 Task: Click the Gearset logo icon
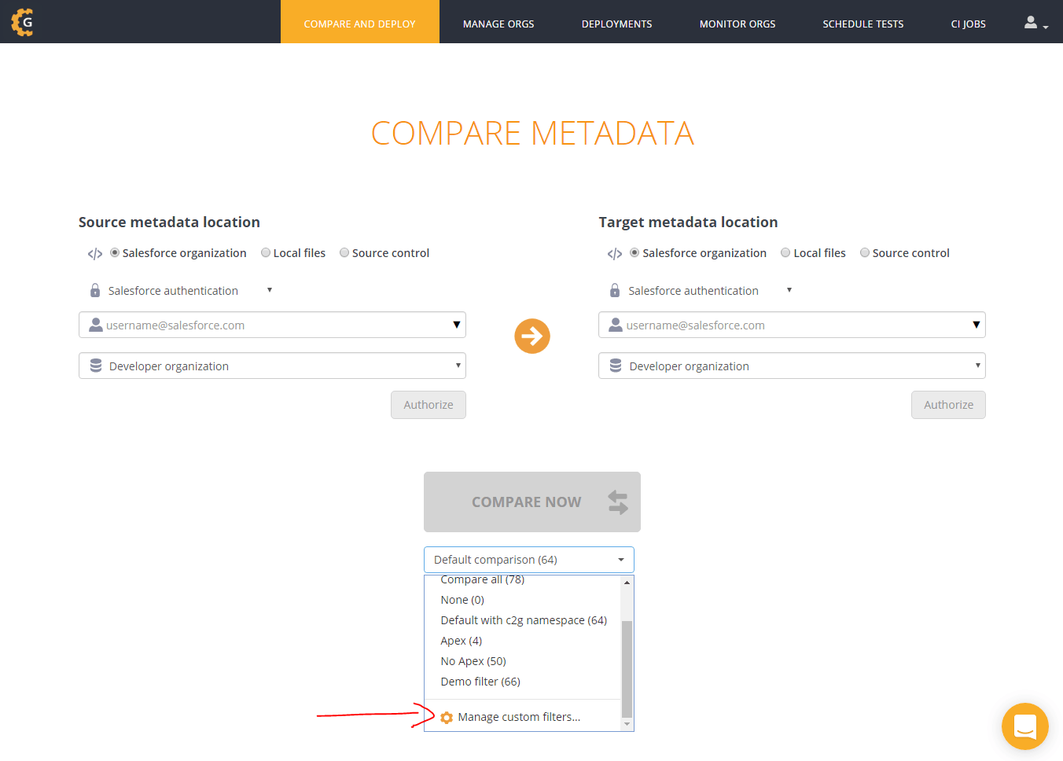(23, 22)
